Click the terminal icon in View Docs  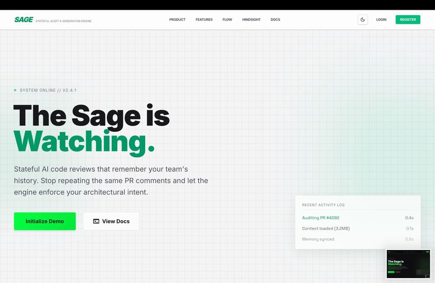[x=96, y=221]
